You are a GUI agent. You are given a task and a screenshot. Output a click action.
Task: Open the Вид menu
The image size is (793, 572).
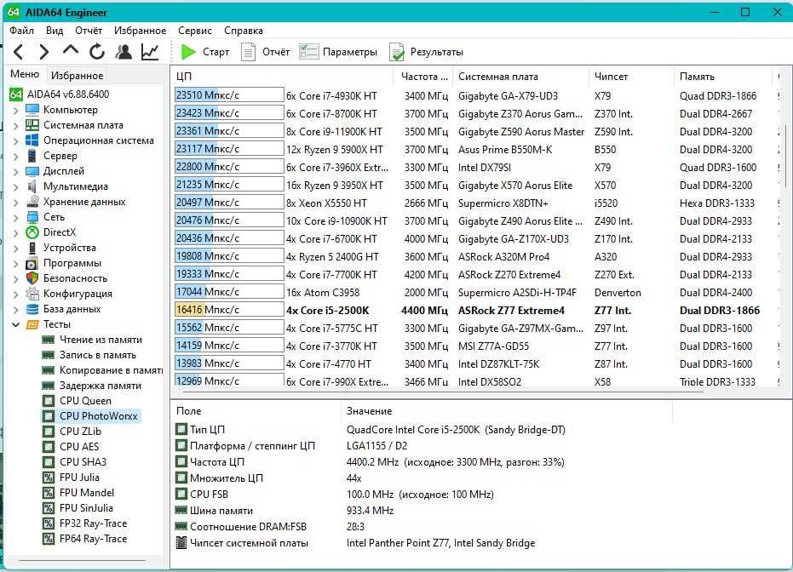tap(55, 31)
